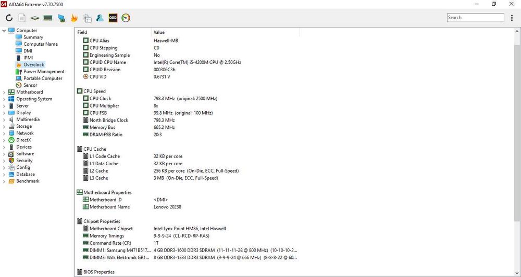Screen dimensions: 521x277
Task: Expand the Operating System tree node
Action: click(4, 99)
